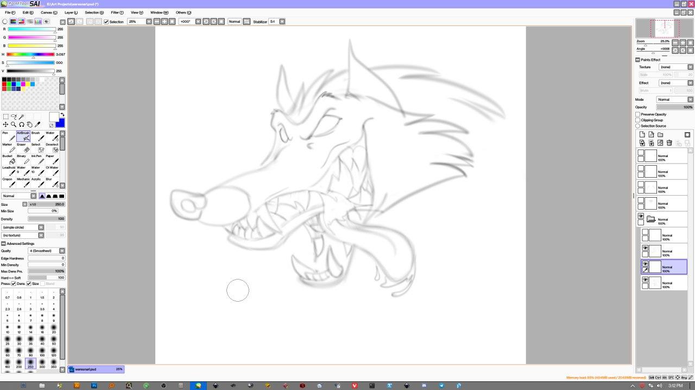
Task: Select the weresnarl.psd document tab
Action: coord(96,369)
